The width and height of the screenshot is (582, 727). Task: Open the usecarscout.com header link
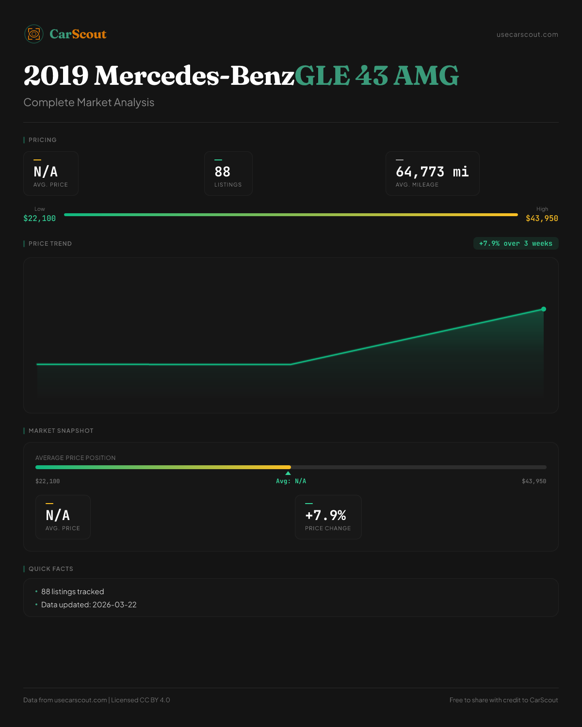pos(527,34)
